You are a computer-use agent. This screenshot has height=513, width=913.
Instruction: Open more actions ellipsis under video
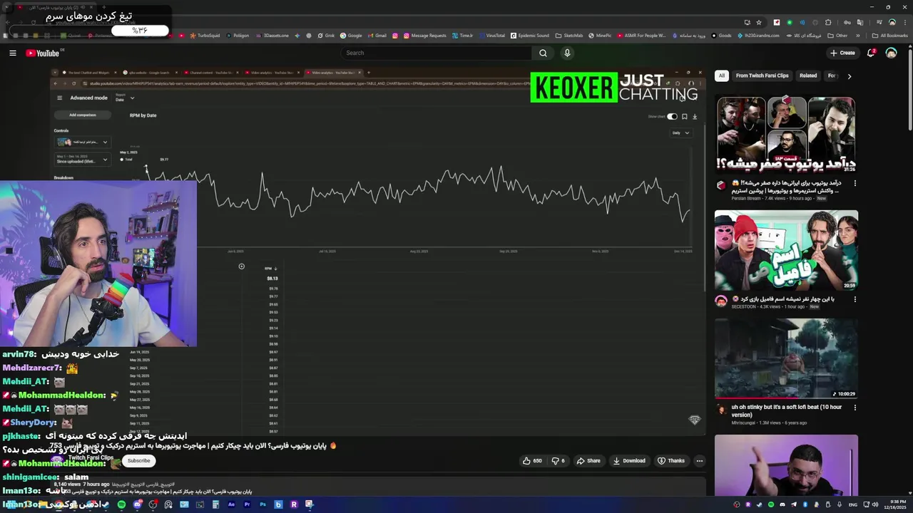click(x=700, y=461)
